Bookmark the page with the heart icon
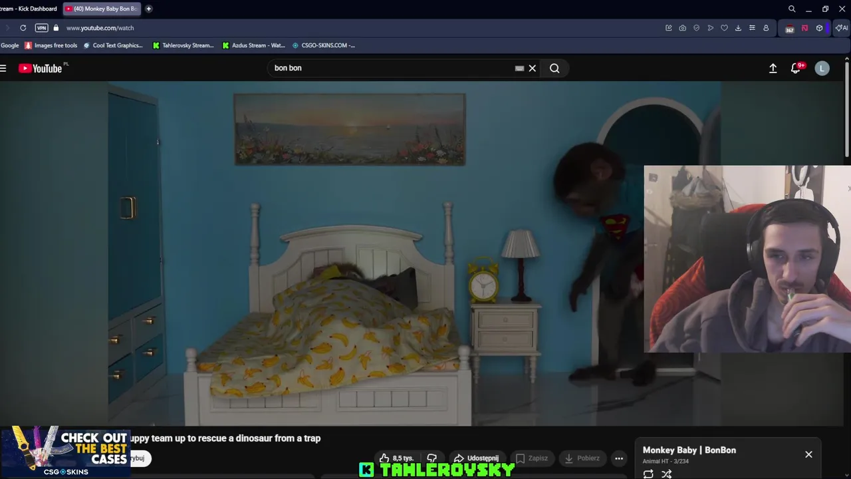Screen dimensions: 851x479 [724, 28]
